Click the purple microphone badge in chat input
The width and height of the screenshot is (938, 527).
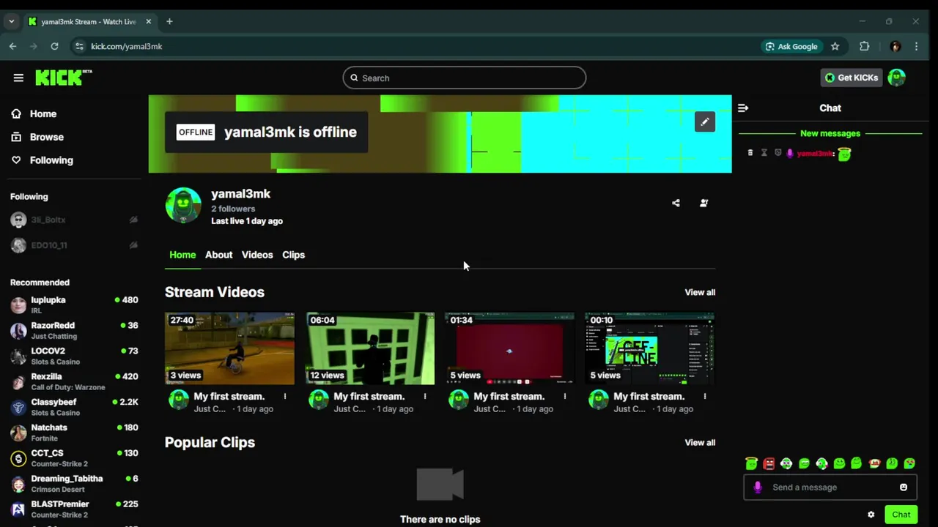click(758, 487)
